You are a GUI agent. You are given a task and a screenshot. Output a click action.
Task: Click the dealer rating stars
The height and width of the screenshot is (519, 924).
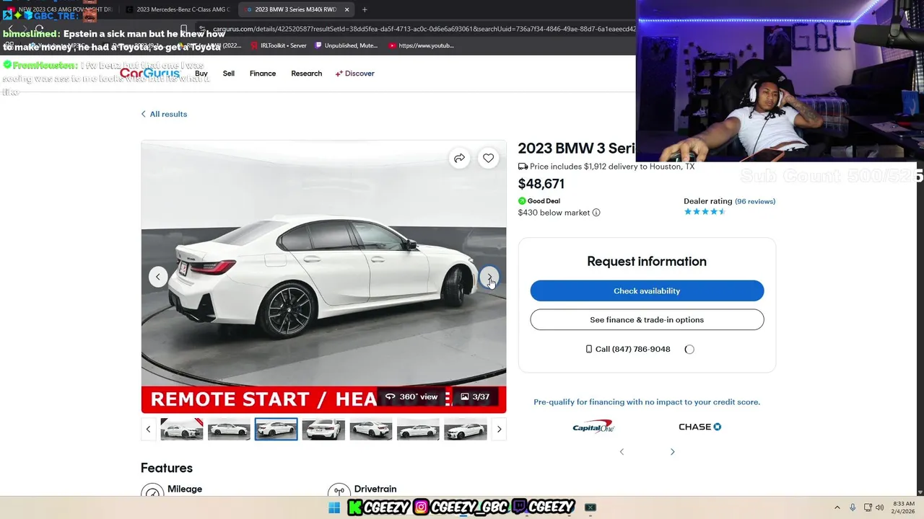(x=705, y=212)
